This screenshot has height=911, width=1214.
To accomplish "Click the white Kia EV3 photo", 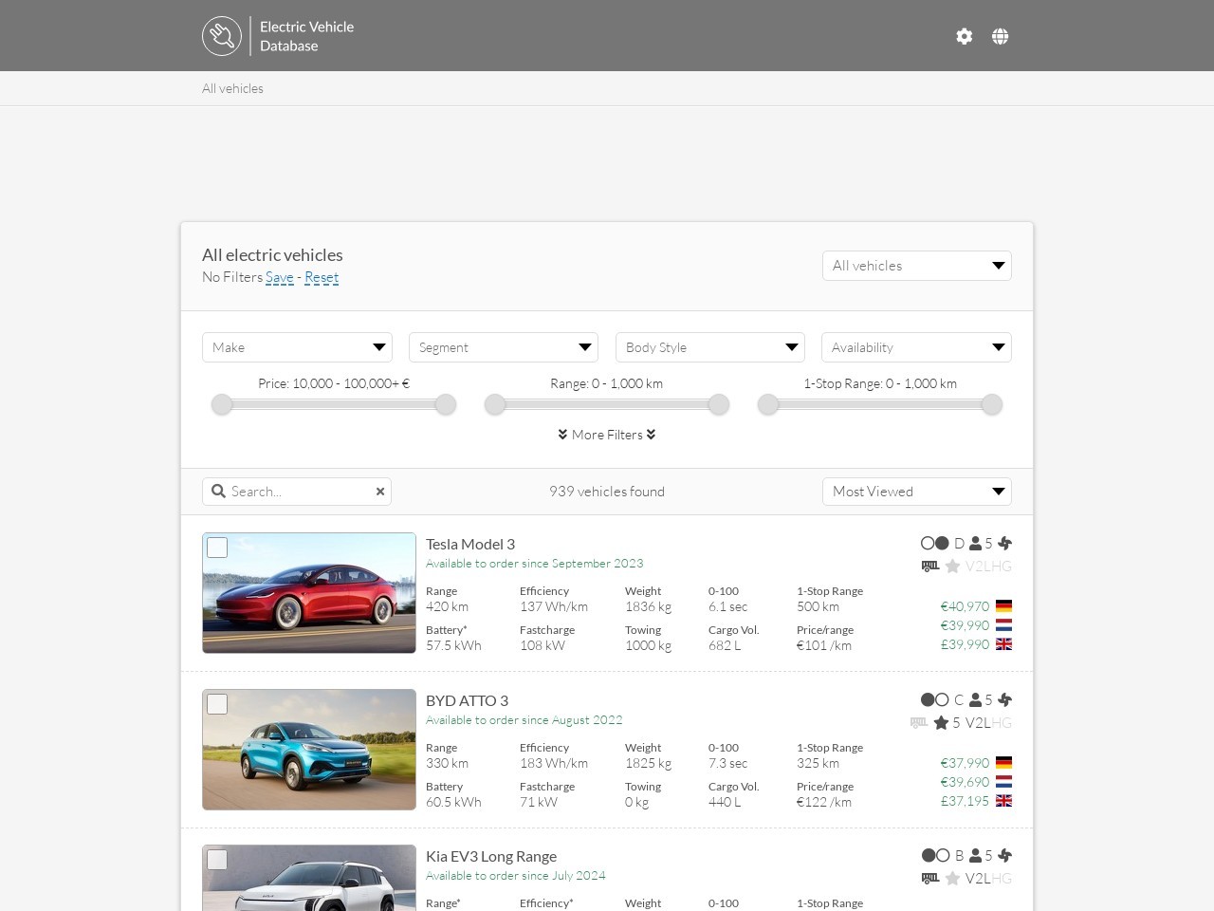I will (309, 878).
